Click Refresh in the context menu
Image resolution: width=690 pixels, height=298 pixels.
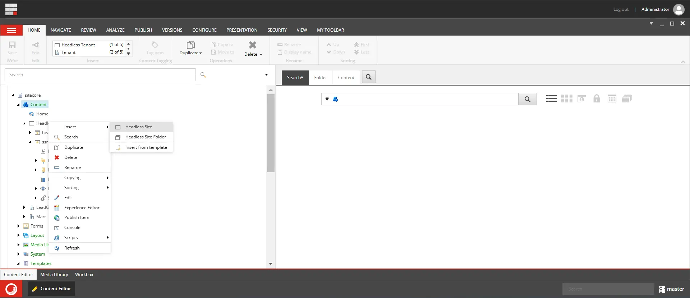coord(79,248)
